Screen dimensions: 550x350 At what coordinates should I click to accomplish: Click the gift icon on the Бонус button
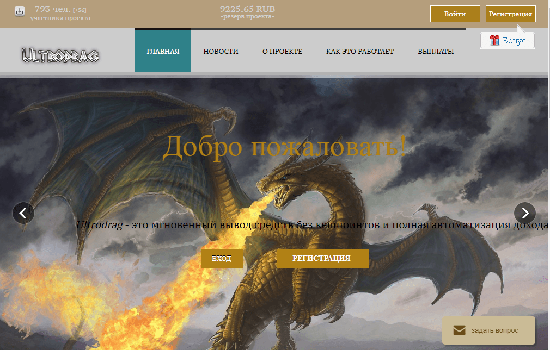496,40
